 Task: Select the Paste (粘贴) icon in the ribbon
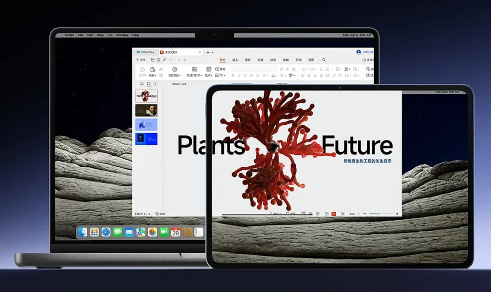click(x=152, y=69)
